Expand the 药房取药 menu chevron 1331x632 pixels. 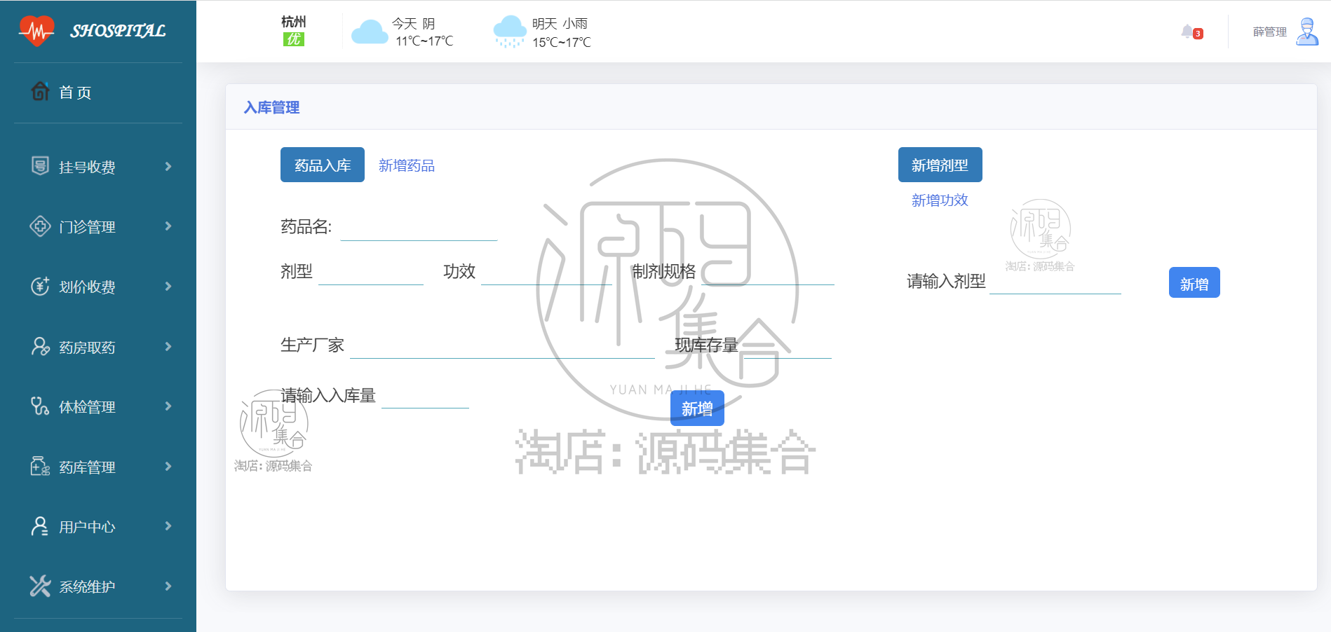(168, 346)
